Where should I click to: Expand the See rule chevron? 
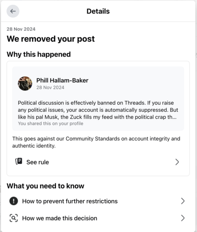177,162
